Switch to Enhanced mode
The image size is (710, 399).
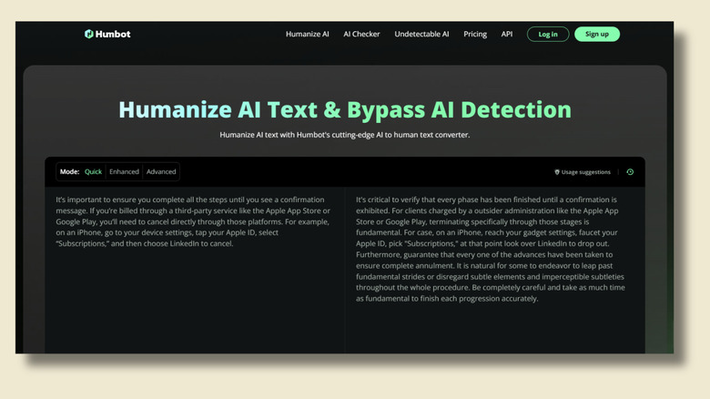tap(124, 172)
